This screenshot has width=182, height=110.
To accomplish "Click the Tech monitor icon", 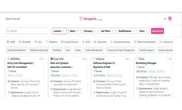I will point(36,42).
